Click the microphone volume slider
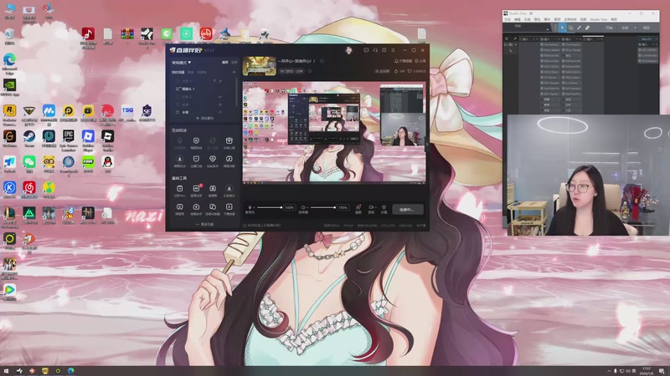Image resolution: width=670 pixels, height=376 pixels. [x=269, y=207]
